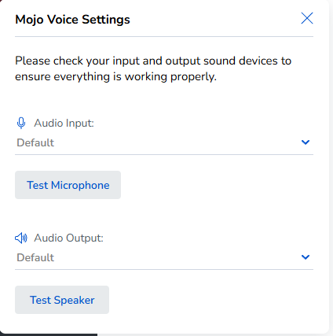Click the microphone icon beside Audio Input
Viewport: 333px width, 336px height.
pyautogui.click(x=21, y=123)
